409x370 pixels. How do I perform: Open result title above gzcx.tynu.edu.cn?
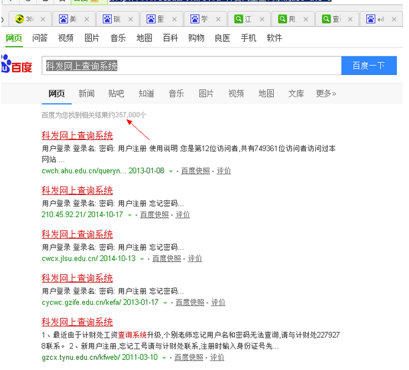pos(77,322)
